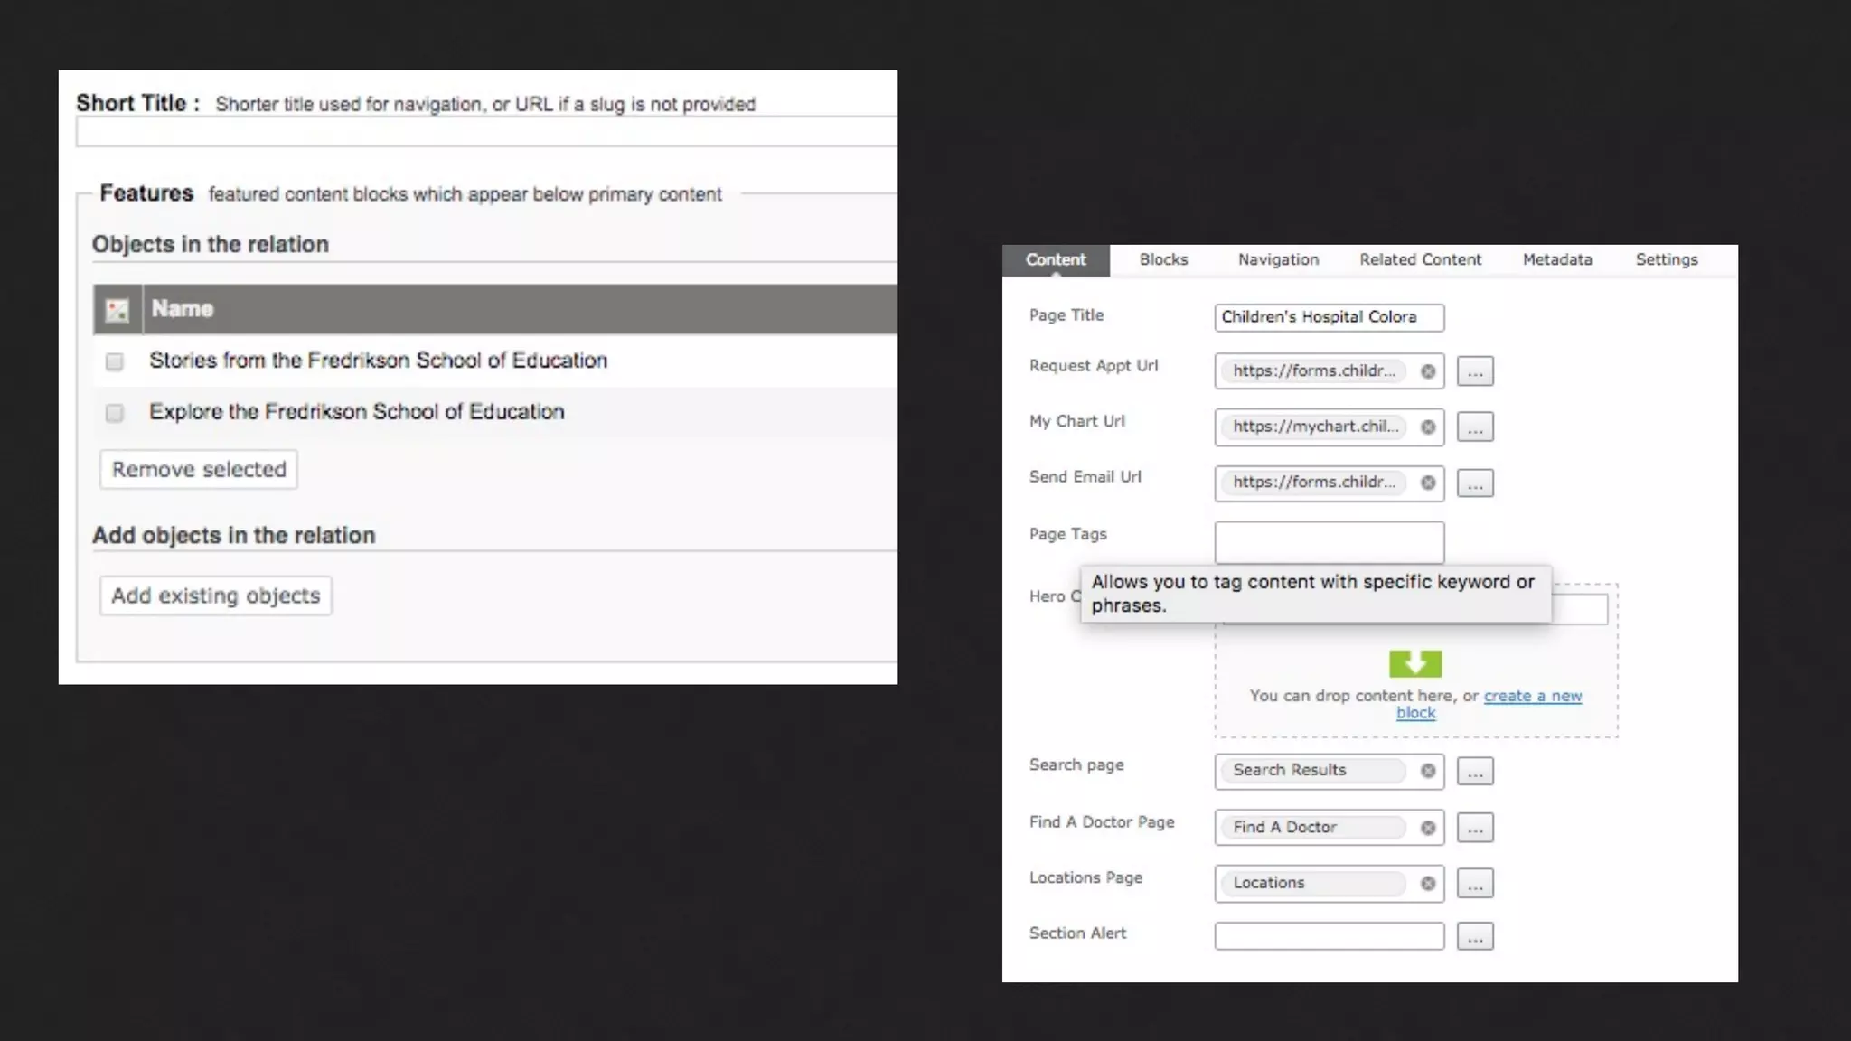Follow the create a new block link
This screenshot has height=1041, width=1851.
pyautogui.click(x=1532, y=696)
